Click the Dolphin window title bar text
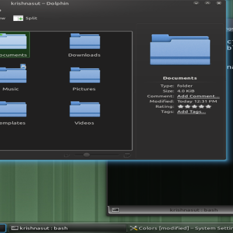233x233 pixels. click(40, 3)
